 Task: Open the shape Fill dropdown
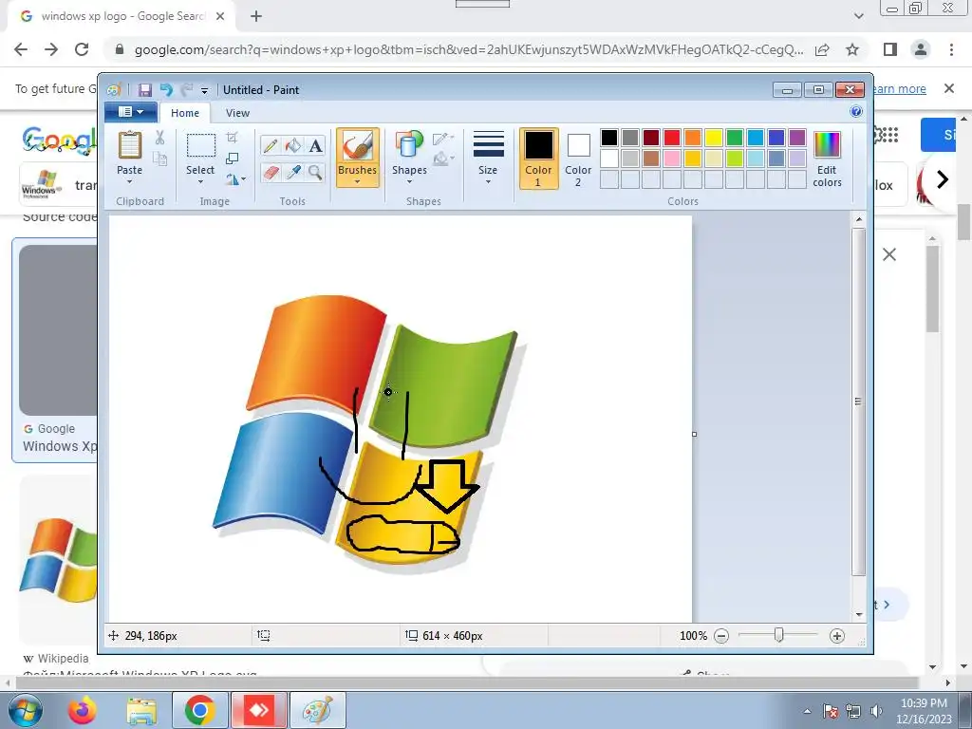[x=443, y=159]
